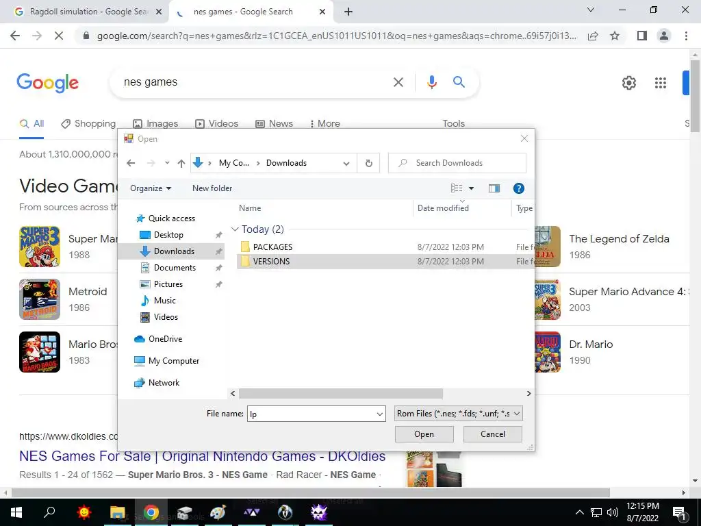Screen dimensions: 701x526
Task: Expand the address bar path dropdown
Action: [x=346, y=163]
